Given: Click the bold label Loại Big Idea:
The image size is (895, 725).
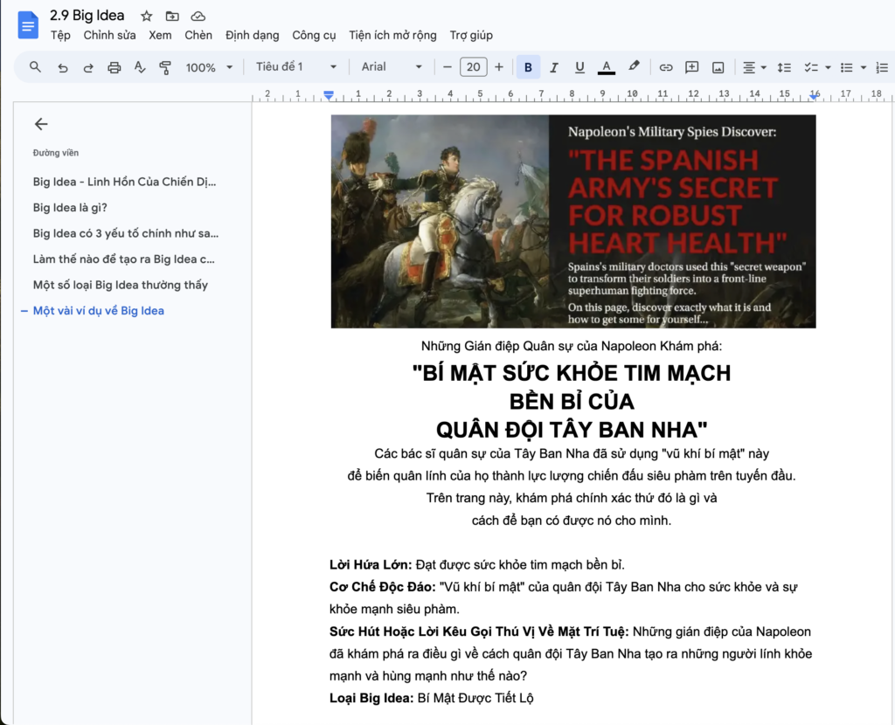Looking at the screenshot, I should tap(371, 698).
